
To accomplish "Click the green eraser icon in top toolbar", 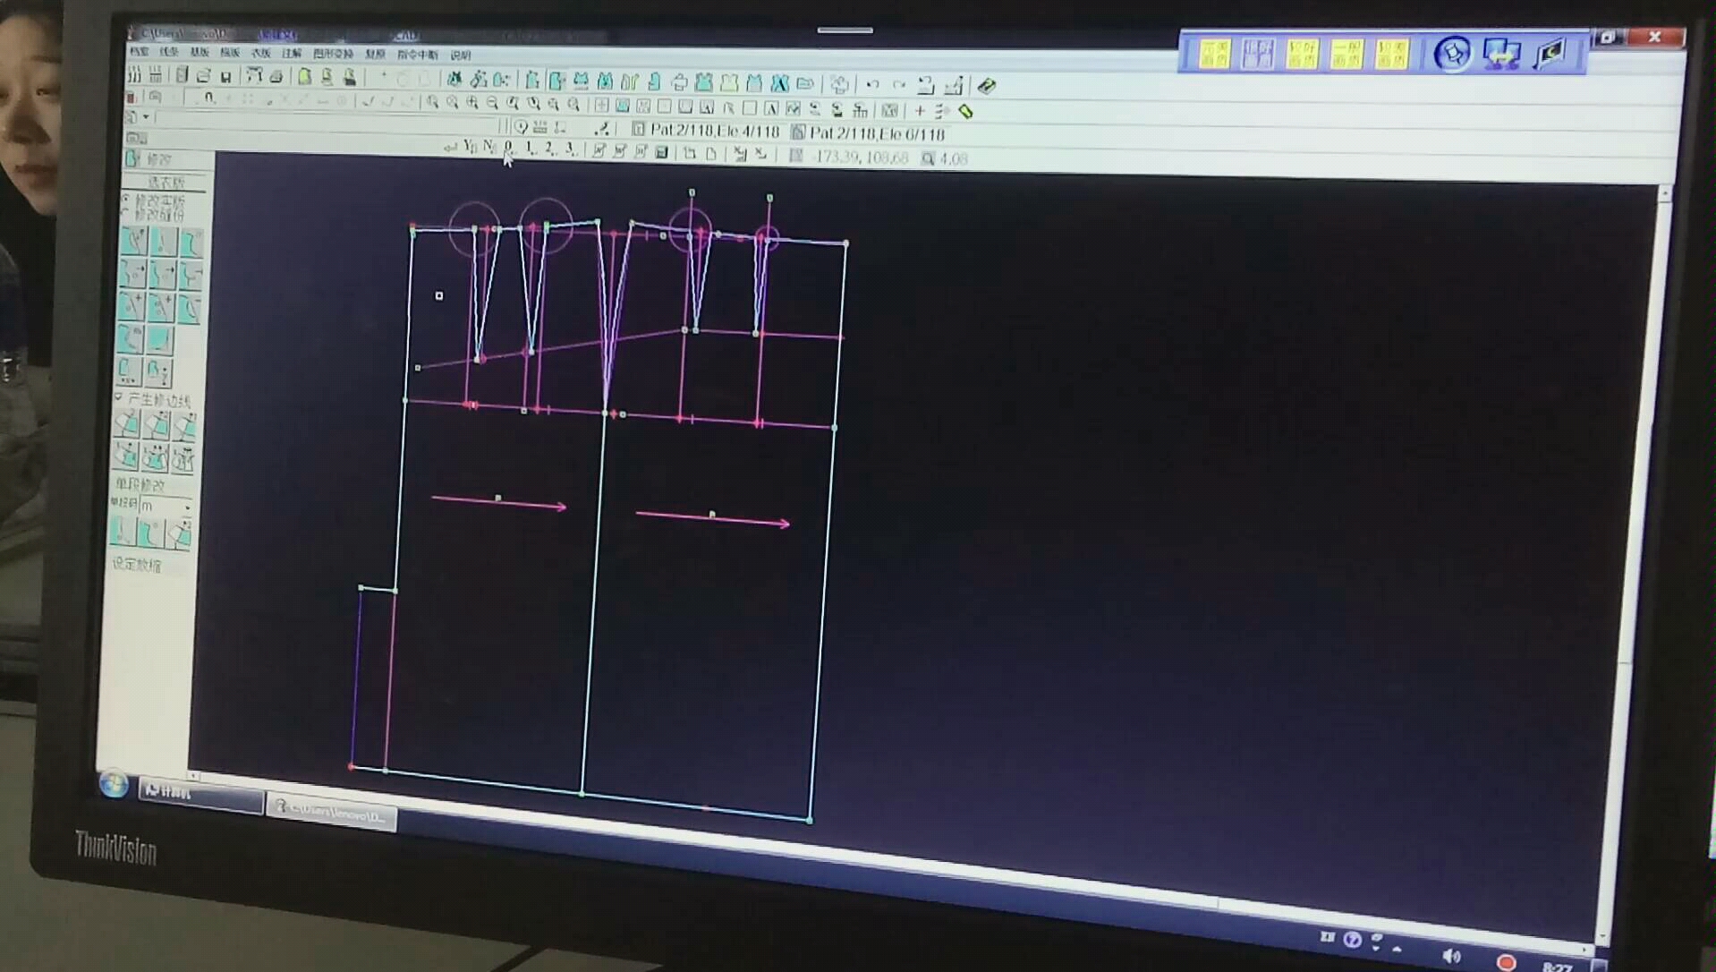I will (x=986, y=86).
